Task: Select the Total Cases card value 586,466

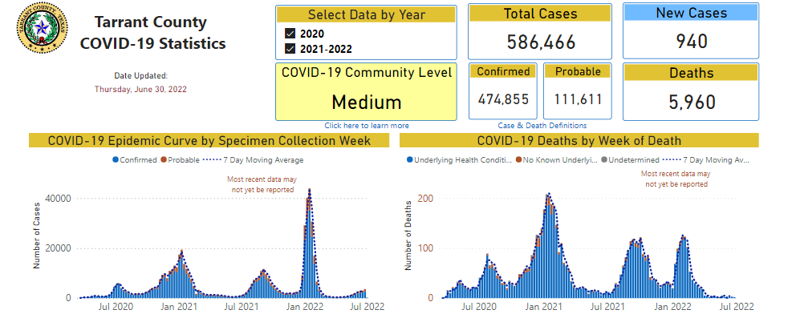Action: pyautogui.click(x=541, y=42)
